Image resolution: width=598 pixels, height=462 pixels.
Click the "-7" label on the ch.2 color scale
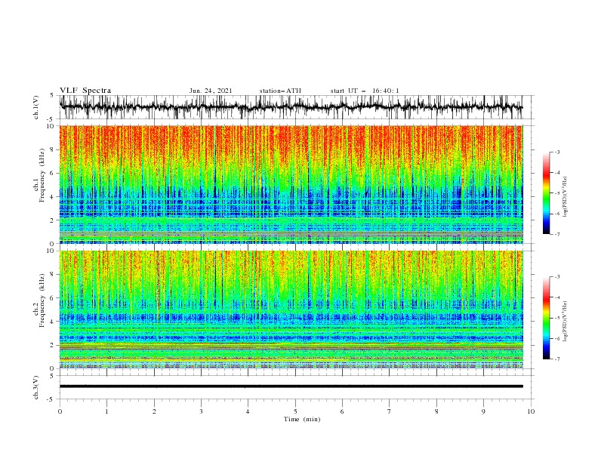pos(556,359)
